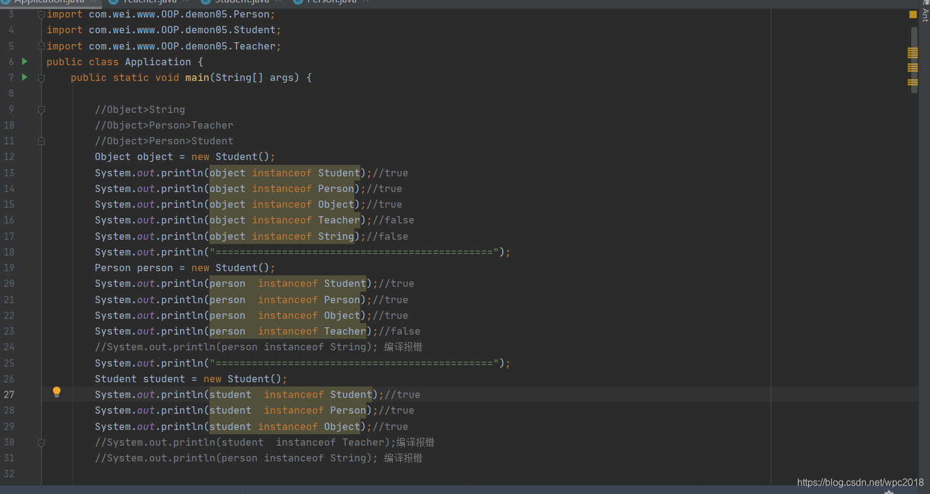Open the yellow light bulb quick-fix on line 27
Image resolution: width=930 pixels, height=494 pixels.
pyautogui.click(x=57, y=392)
